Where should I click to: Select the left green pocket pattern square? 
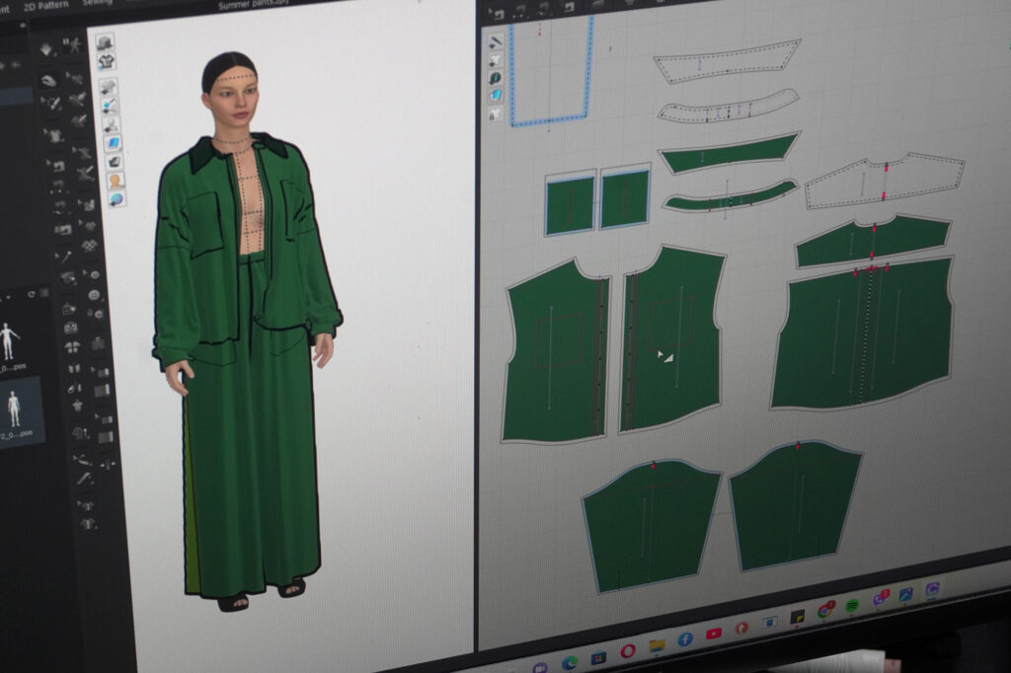570,203
